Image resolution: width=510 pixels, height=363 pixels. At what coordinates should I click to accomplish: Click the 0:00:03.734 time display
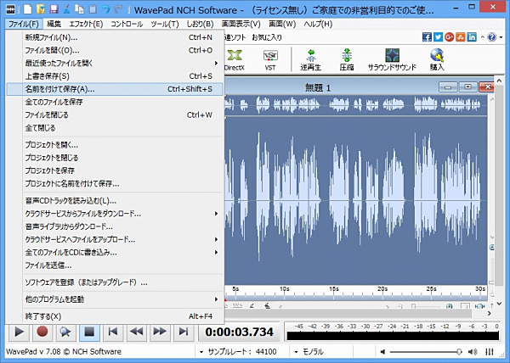(x=240, y=332)
